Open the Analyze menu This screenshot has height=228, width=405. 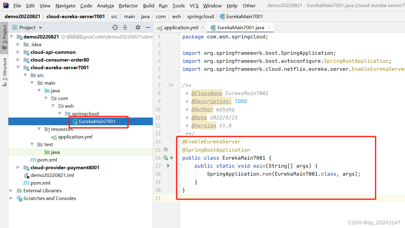pos(106,6)
